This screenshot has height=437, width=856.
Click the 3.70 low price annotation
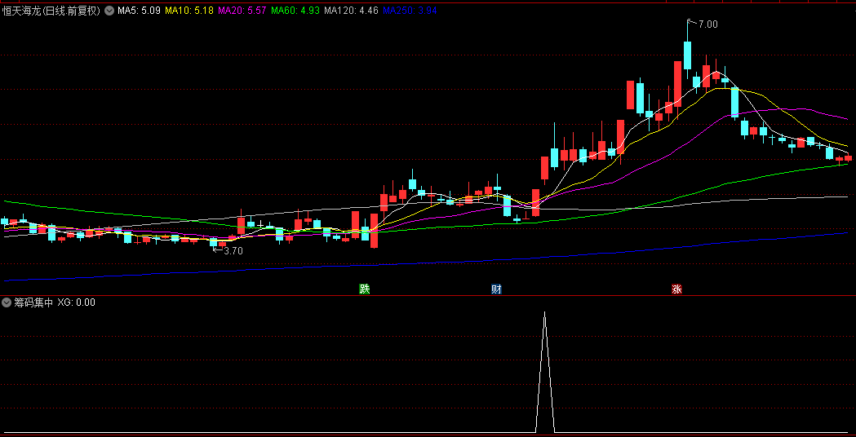(233, 251)
